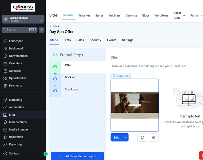Select the Offer funnel step

[77, 67]
